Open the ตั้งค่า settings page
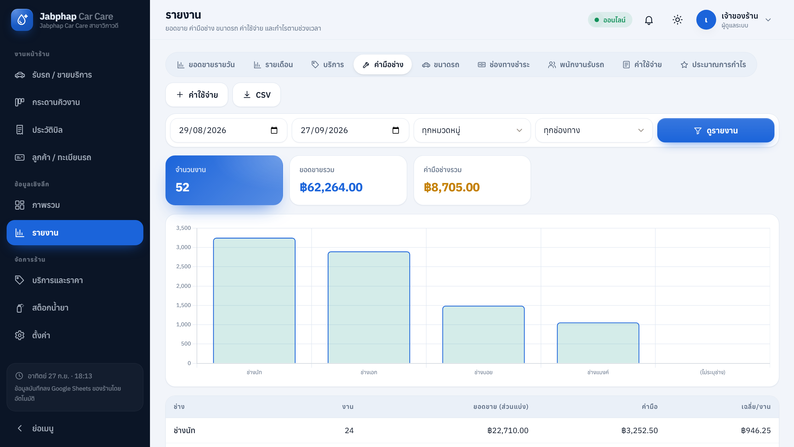 click(x=75, y=335)
